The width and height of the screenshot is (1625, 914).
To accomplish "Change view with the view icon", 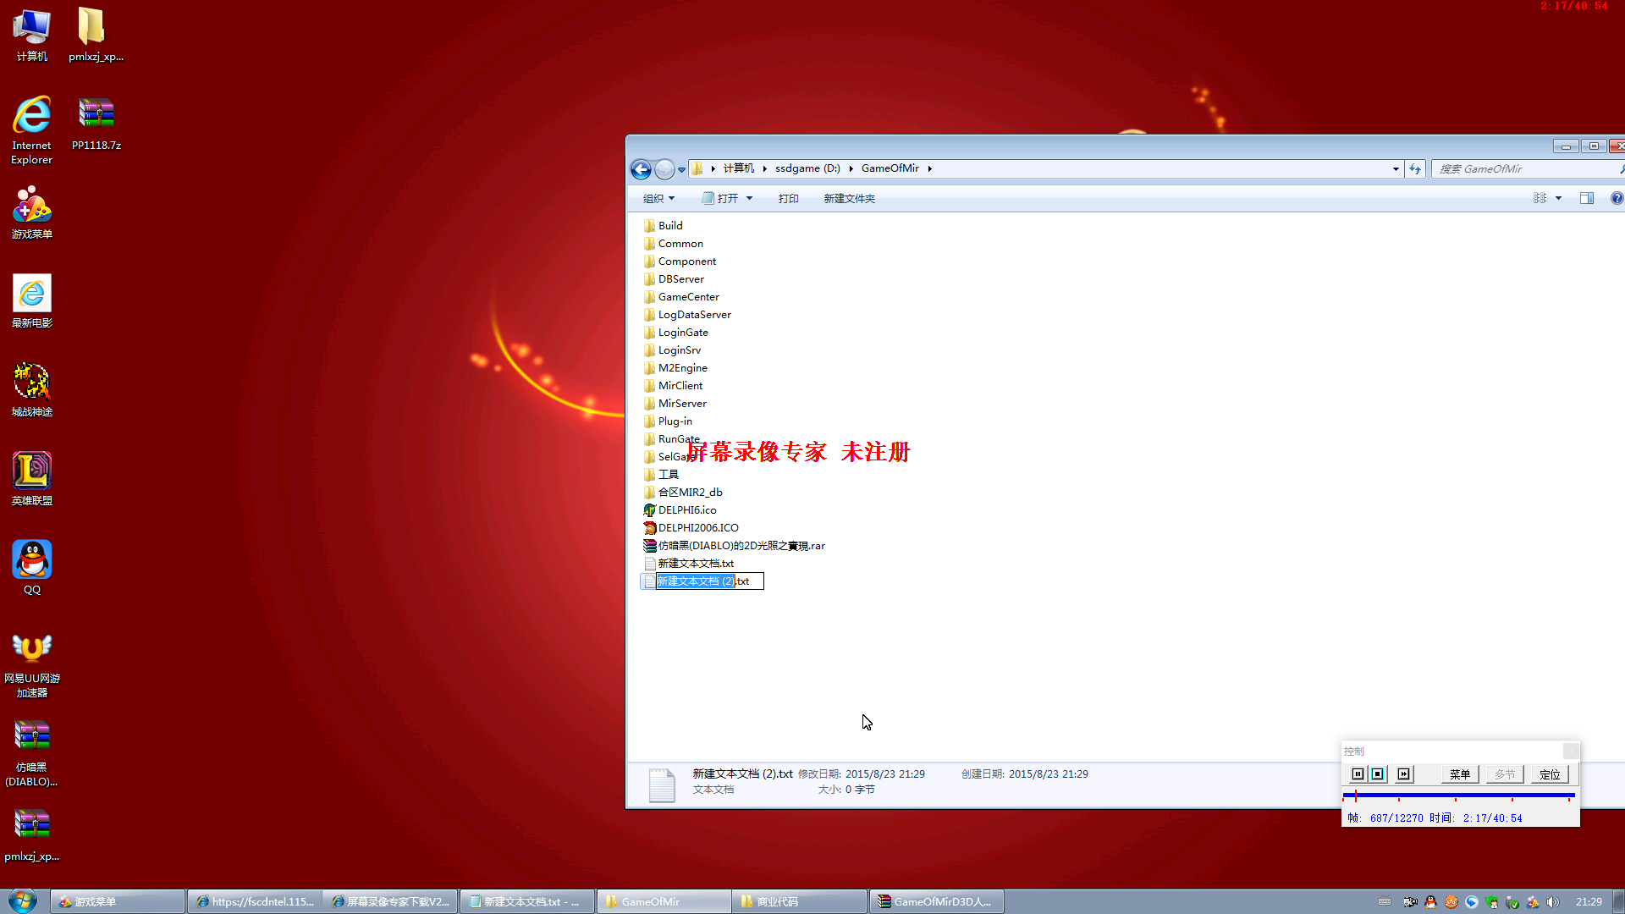I will [1540, 198].
